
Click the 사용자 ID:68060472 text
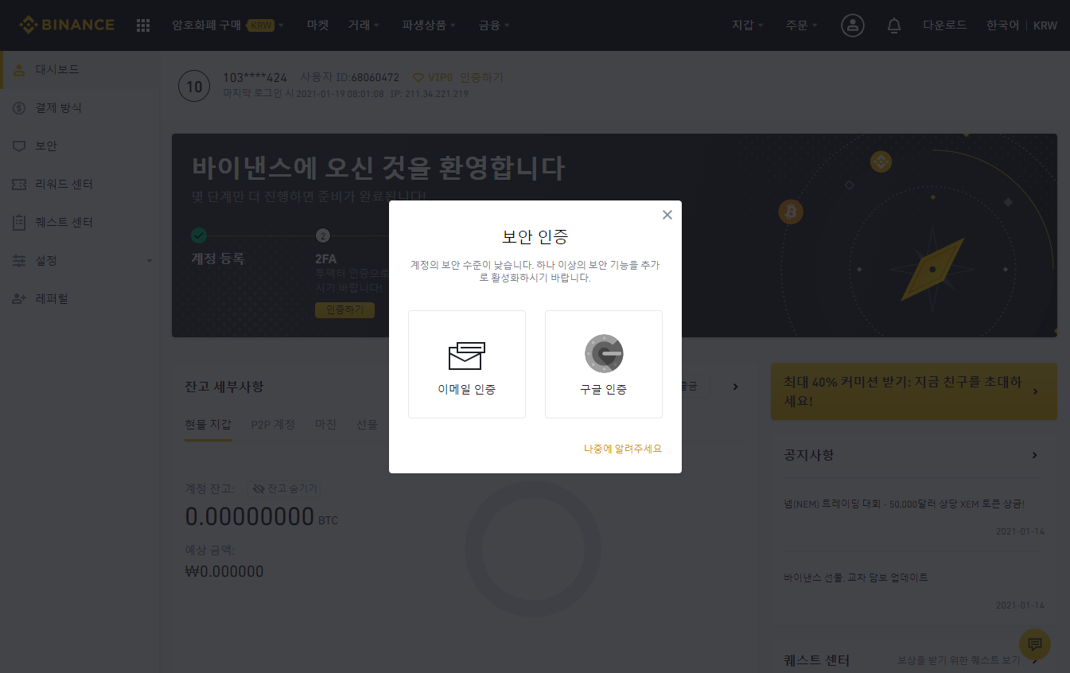[x=349, y=77]
